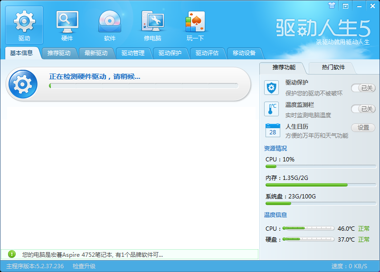Click the 温度信息 heading
Viewport: 380px width, 272px height.
tap(275, 215)
